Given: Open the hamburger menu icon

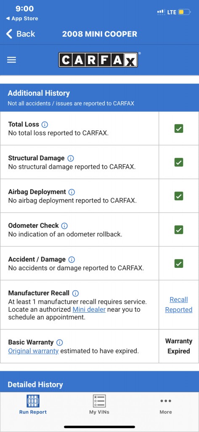Looking at the screenshot, I should 11,60.
